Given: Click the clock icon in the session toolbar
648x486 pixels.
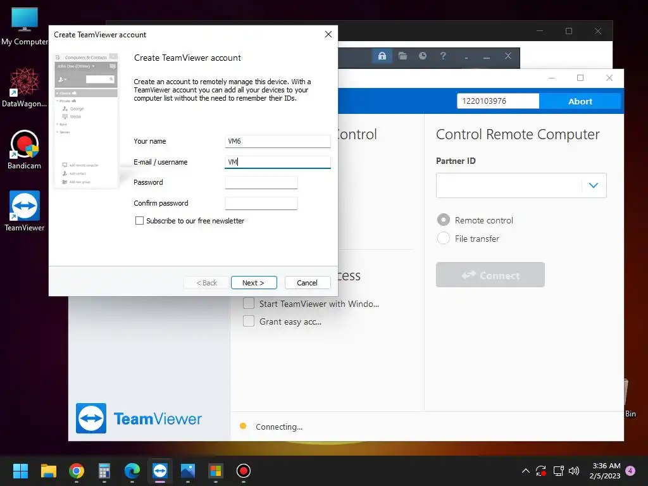Looking at the screenshot, I should click(x=422, y=56).
